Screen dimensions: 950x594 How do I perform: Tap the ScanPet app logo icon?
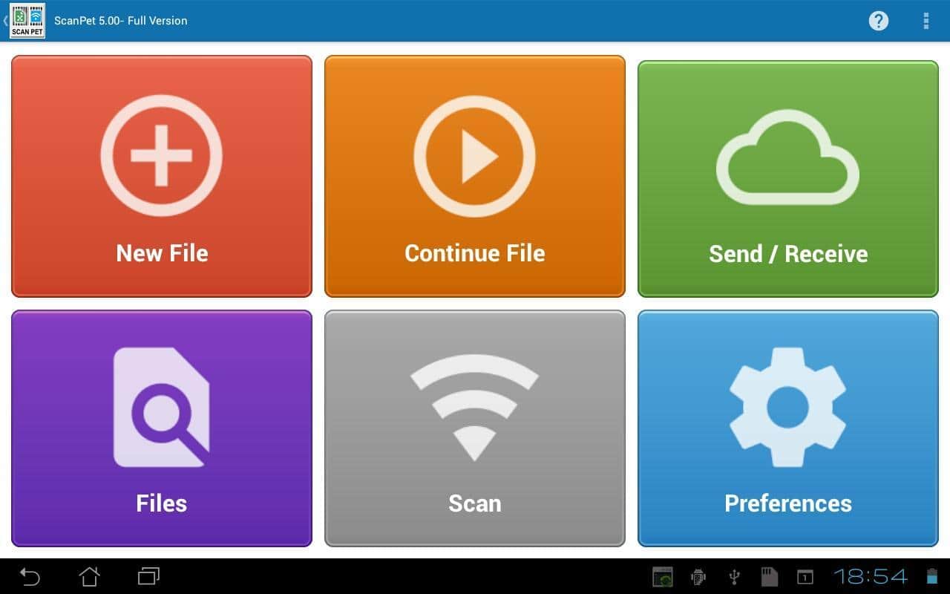(x=27, y=21)
